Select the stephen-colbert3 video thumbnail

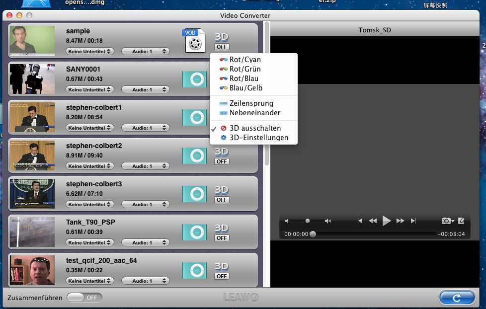pyautogui.click(x=32, y=194)
